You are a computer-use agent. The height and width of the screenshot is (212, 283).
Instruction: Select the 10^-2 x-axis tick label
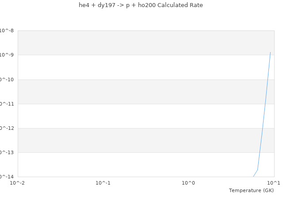[x=18, y=183]
